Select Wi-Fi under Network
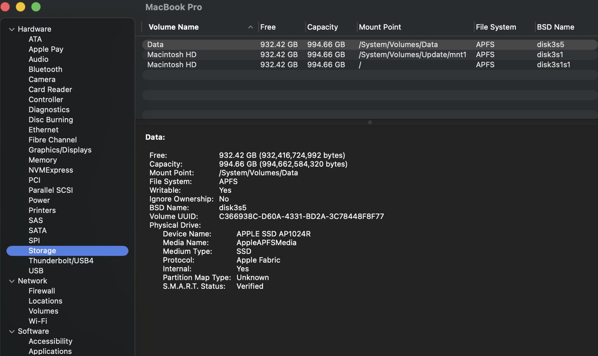Screen dimensions: 598x356 pyautogui.click(x=38, y=321)
